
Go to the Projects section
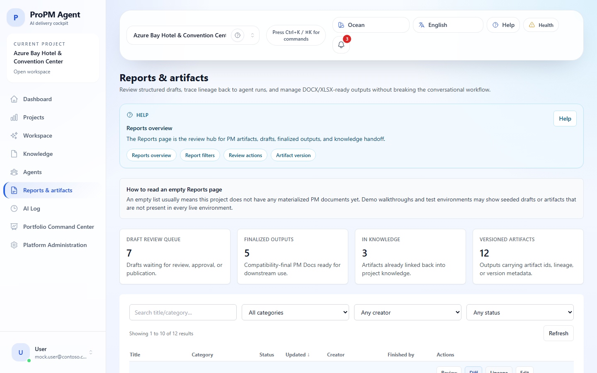(x=34, y=117)
